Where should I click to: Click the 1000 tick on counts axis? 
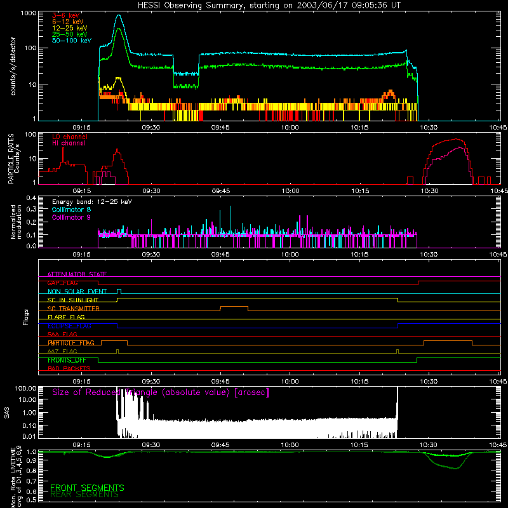coord(28,13)
